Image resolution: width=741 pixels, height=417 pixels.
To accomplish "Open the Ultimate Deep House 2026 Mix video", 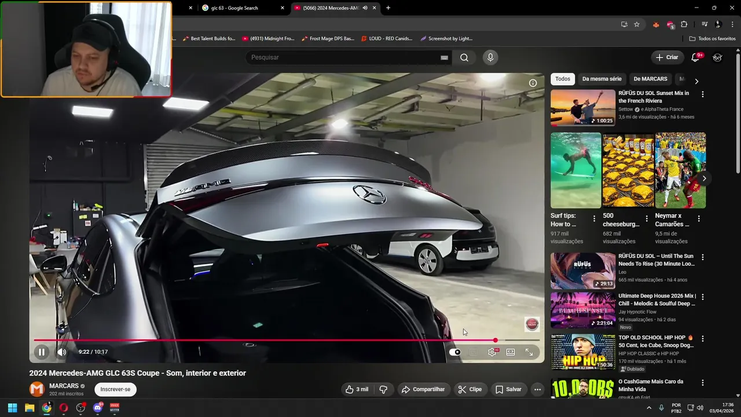I will click(583, 310).
